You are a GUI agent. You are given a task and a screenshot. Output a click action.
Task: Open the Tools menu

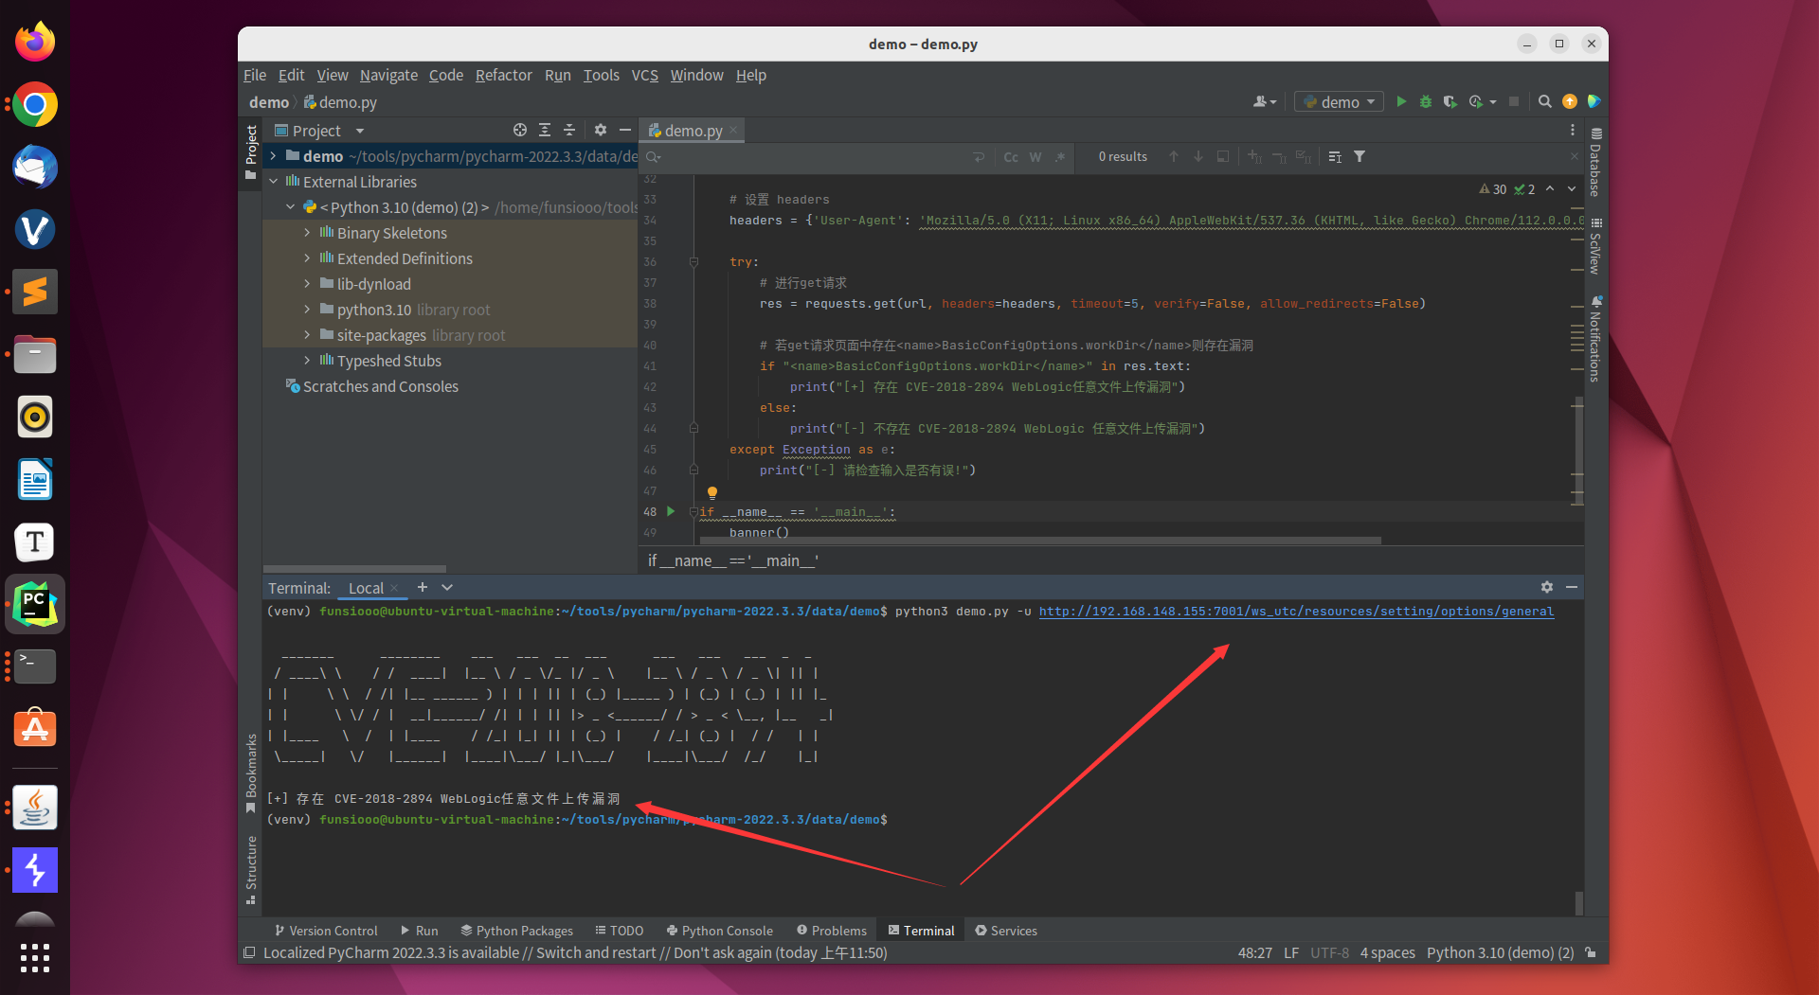601,75
